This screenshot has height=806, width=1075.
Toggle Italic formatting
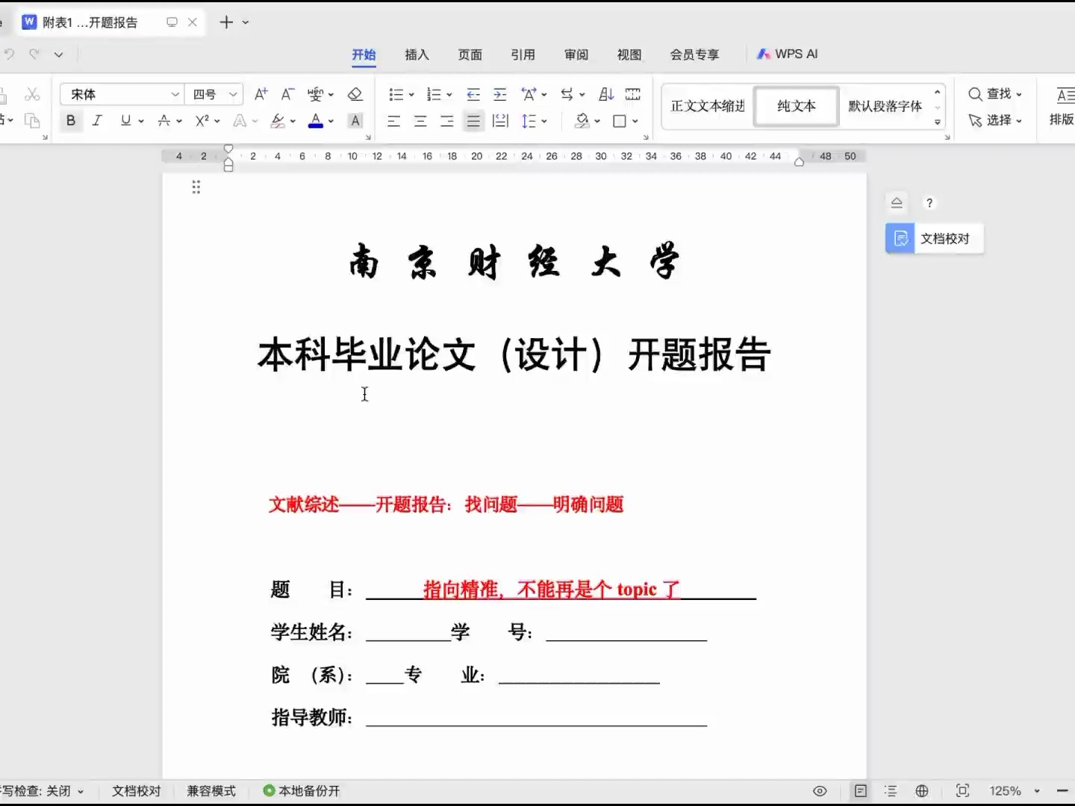click(97, 121)
